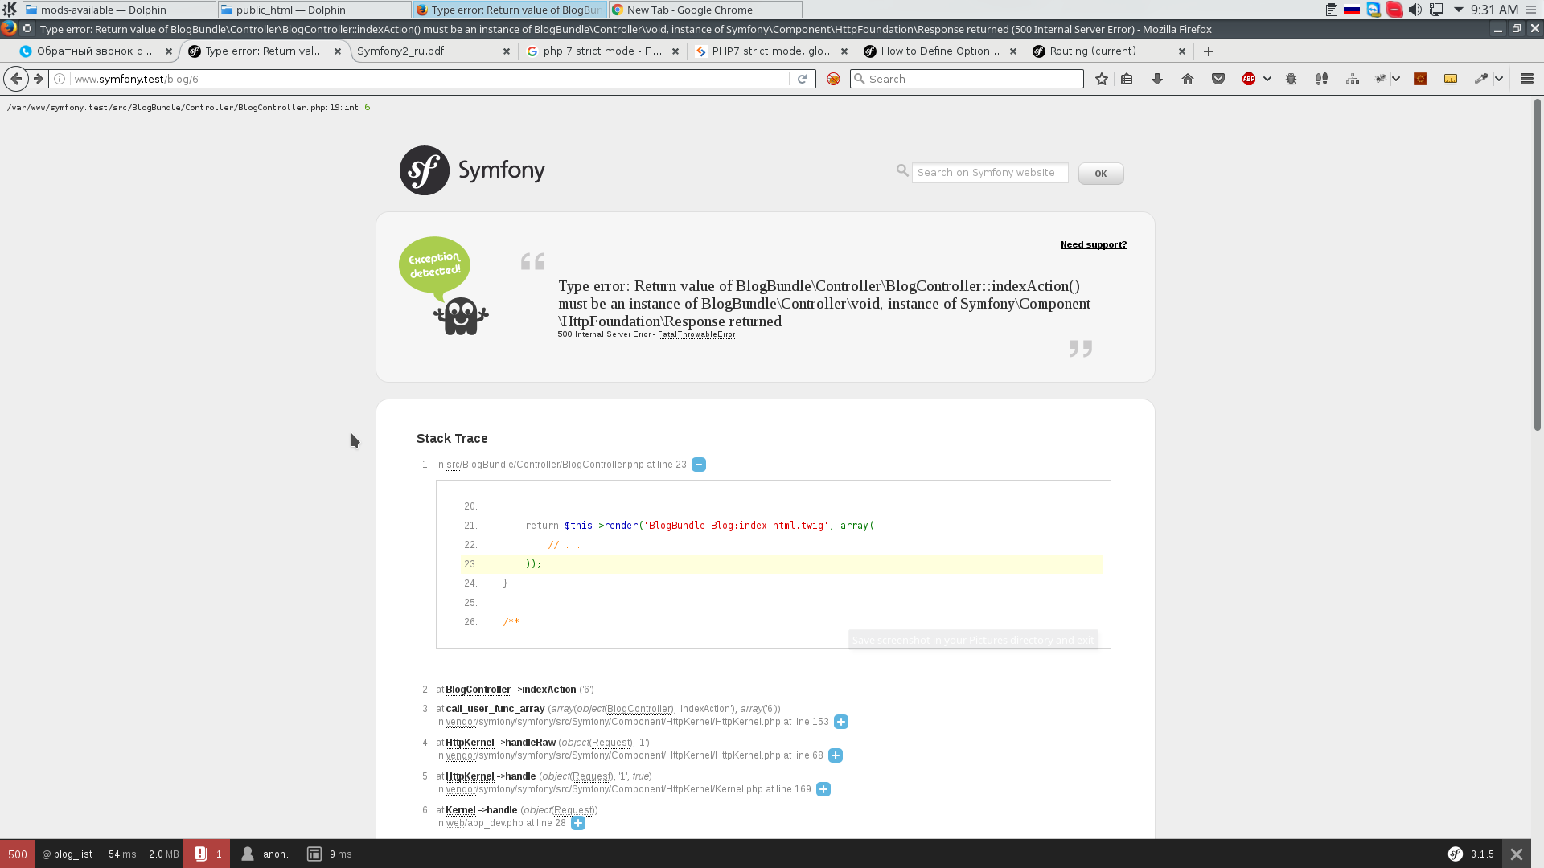
Task: Switch to mods-available Dolphin window in taskbar
Action: tap(119, 10)
